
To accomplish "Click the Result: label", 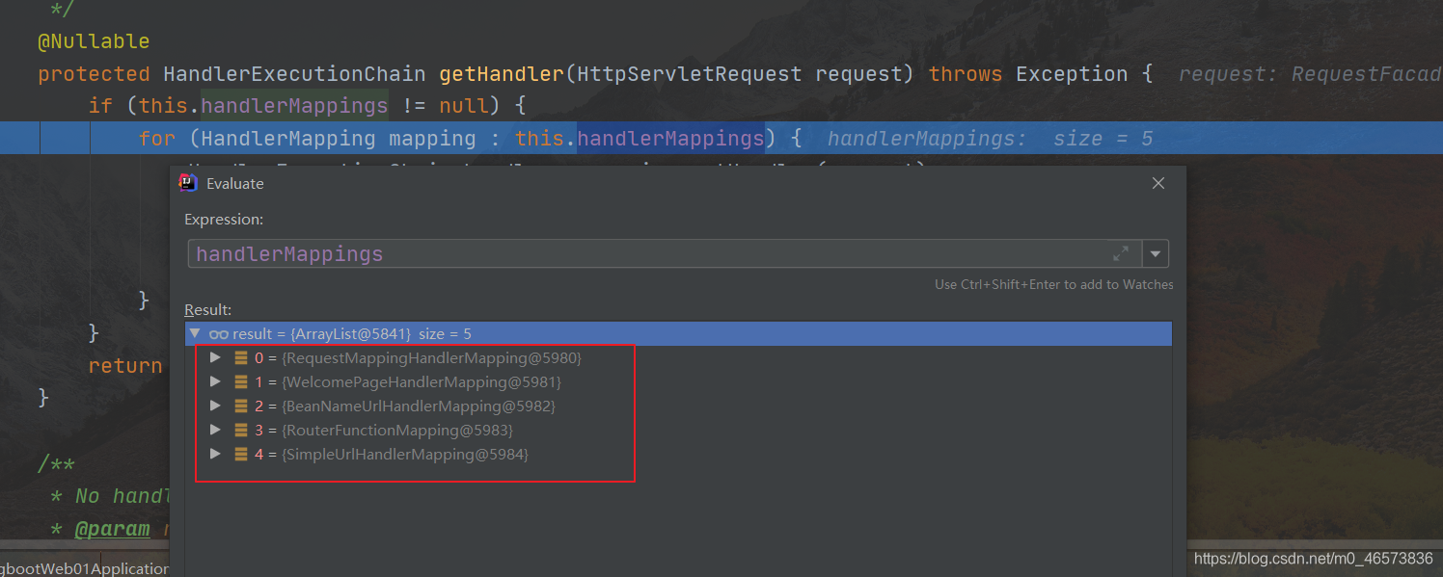I will tap(208, 310).
